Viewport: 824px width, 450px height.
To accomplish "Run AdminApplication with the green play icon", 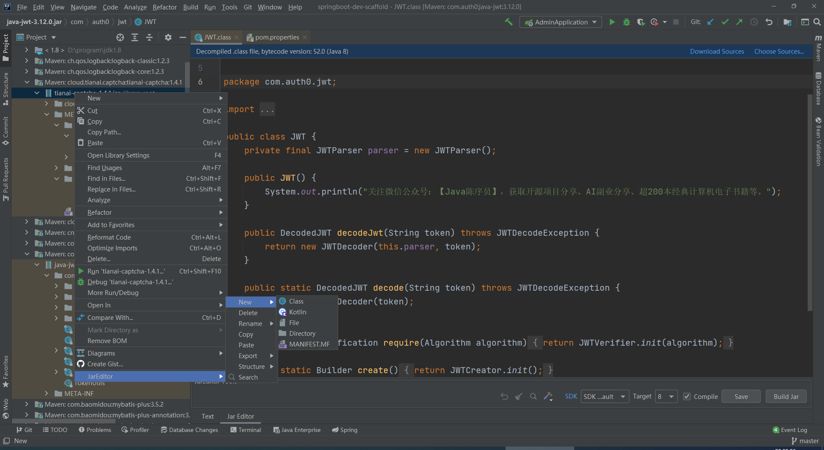I will tap(612, 22).
